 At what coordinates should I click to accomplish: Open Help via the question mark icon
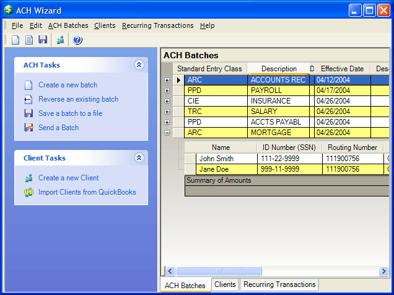77,40
